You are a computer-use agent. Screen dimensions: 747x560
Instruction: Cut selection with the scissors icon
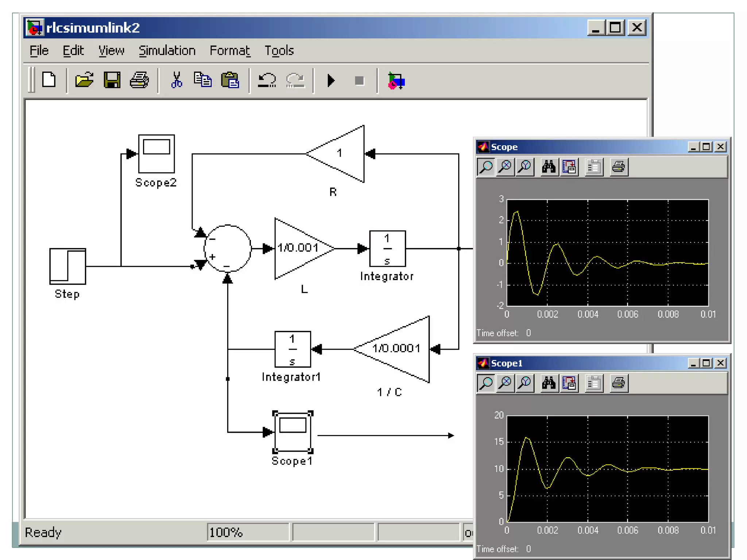pos(177,80)
